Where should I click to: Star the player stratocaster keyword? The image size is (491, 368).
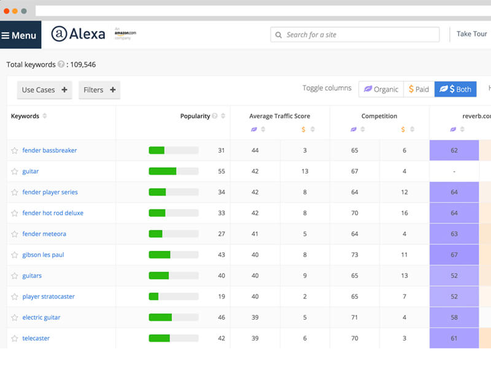click(x=14, y=297)
